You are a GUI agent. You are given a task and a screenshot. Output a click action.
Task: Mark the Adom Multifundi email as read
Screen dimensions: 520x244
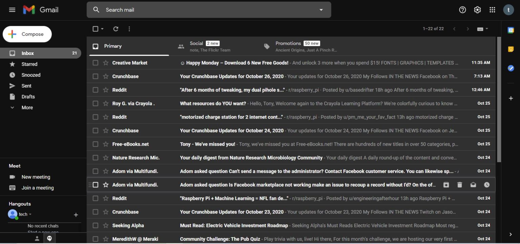pos(473,185)
